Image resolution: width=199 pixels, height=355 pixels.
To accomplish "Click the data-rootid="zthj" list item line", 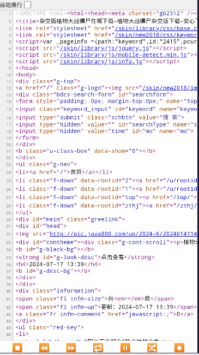I will (106, 206).
